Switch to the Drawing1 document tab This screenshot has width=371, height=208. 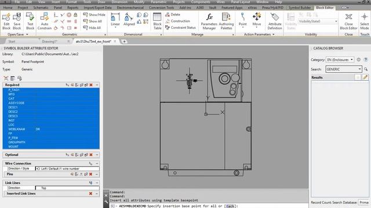[50, 42]
